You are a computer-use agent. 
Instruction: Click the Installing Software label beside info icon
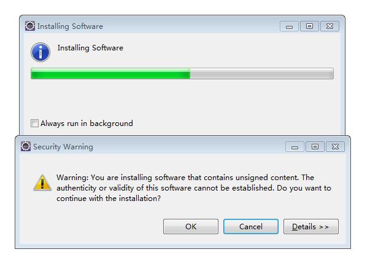[90, 48]
